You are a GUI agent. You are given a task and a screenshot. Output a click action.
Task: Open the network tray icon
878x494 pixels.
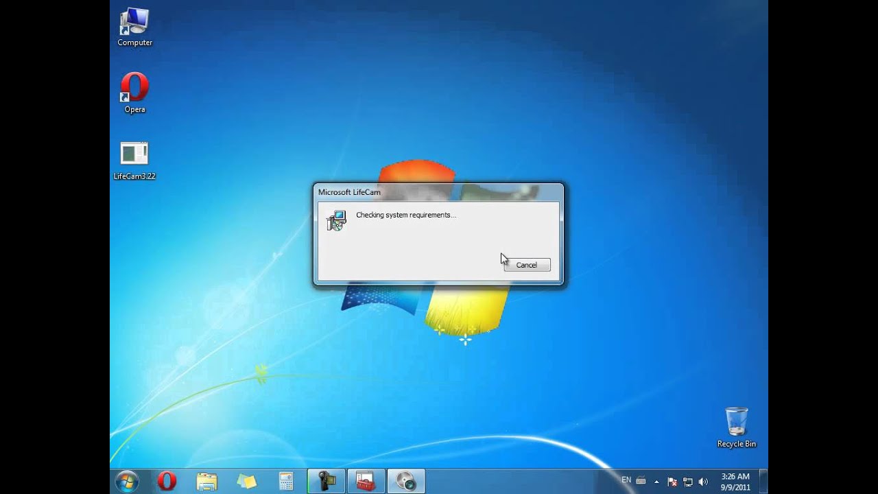tap(687, 482)
